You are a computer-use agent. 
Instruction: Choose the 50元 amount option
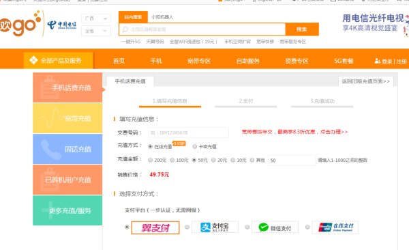(194, 160)
